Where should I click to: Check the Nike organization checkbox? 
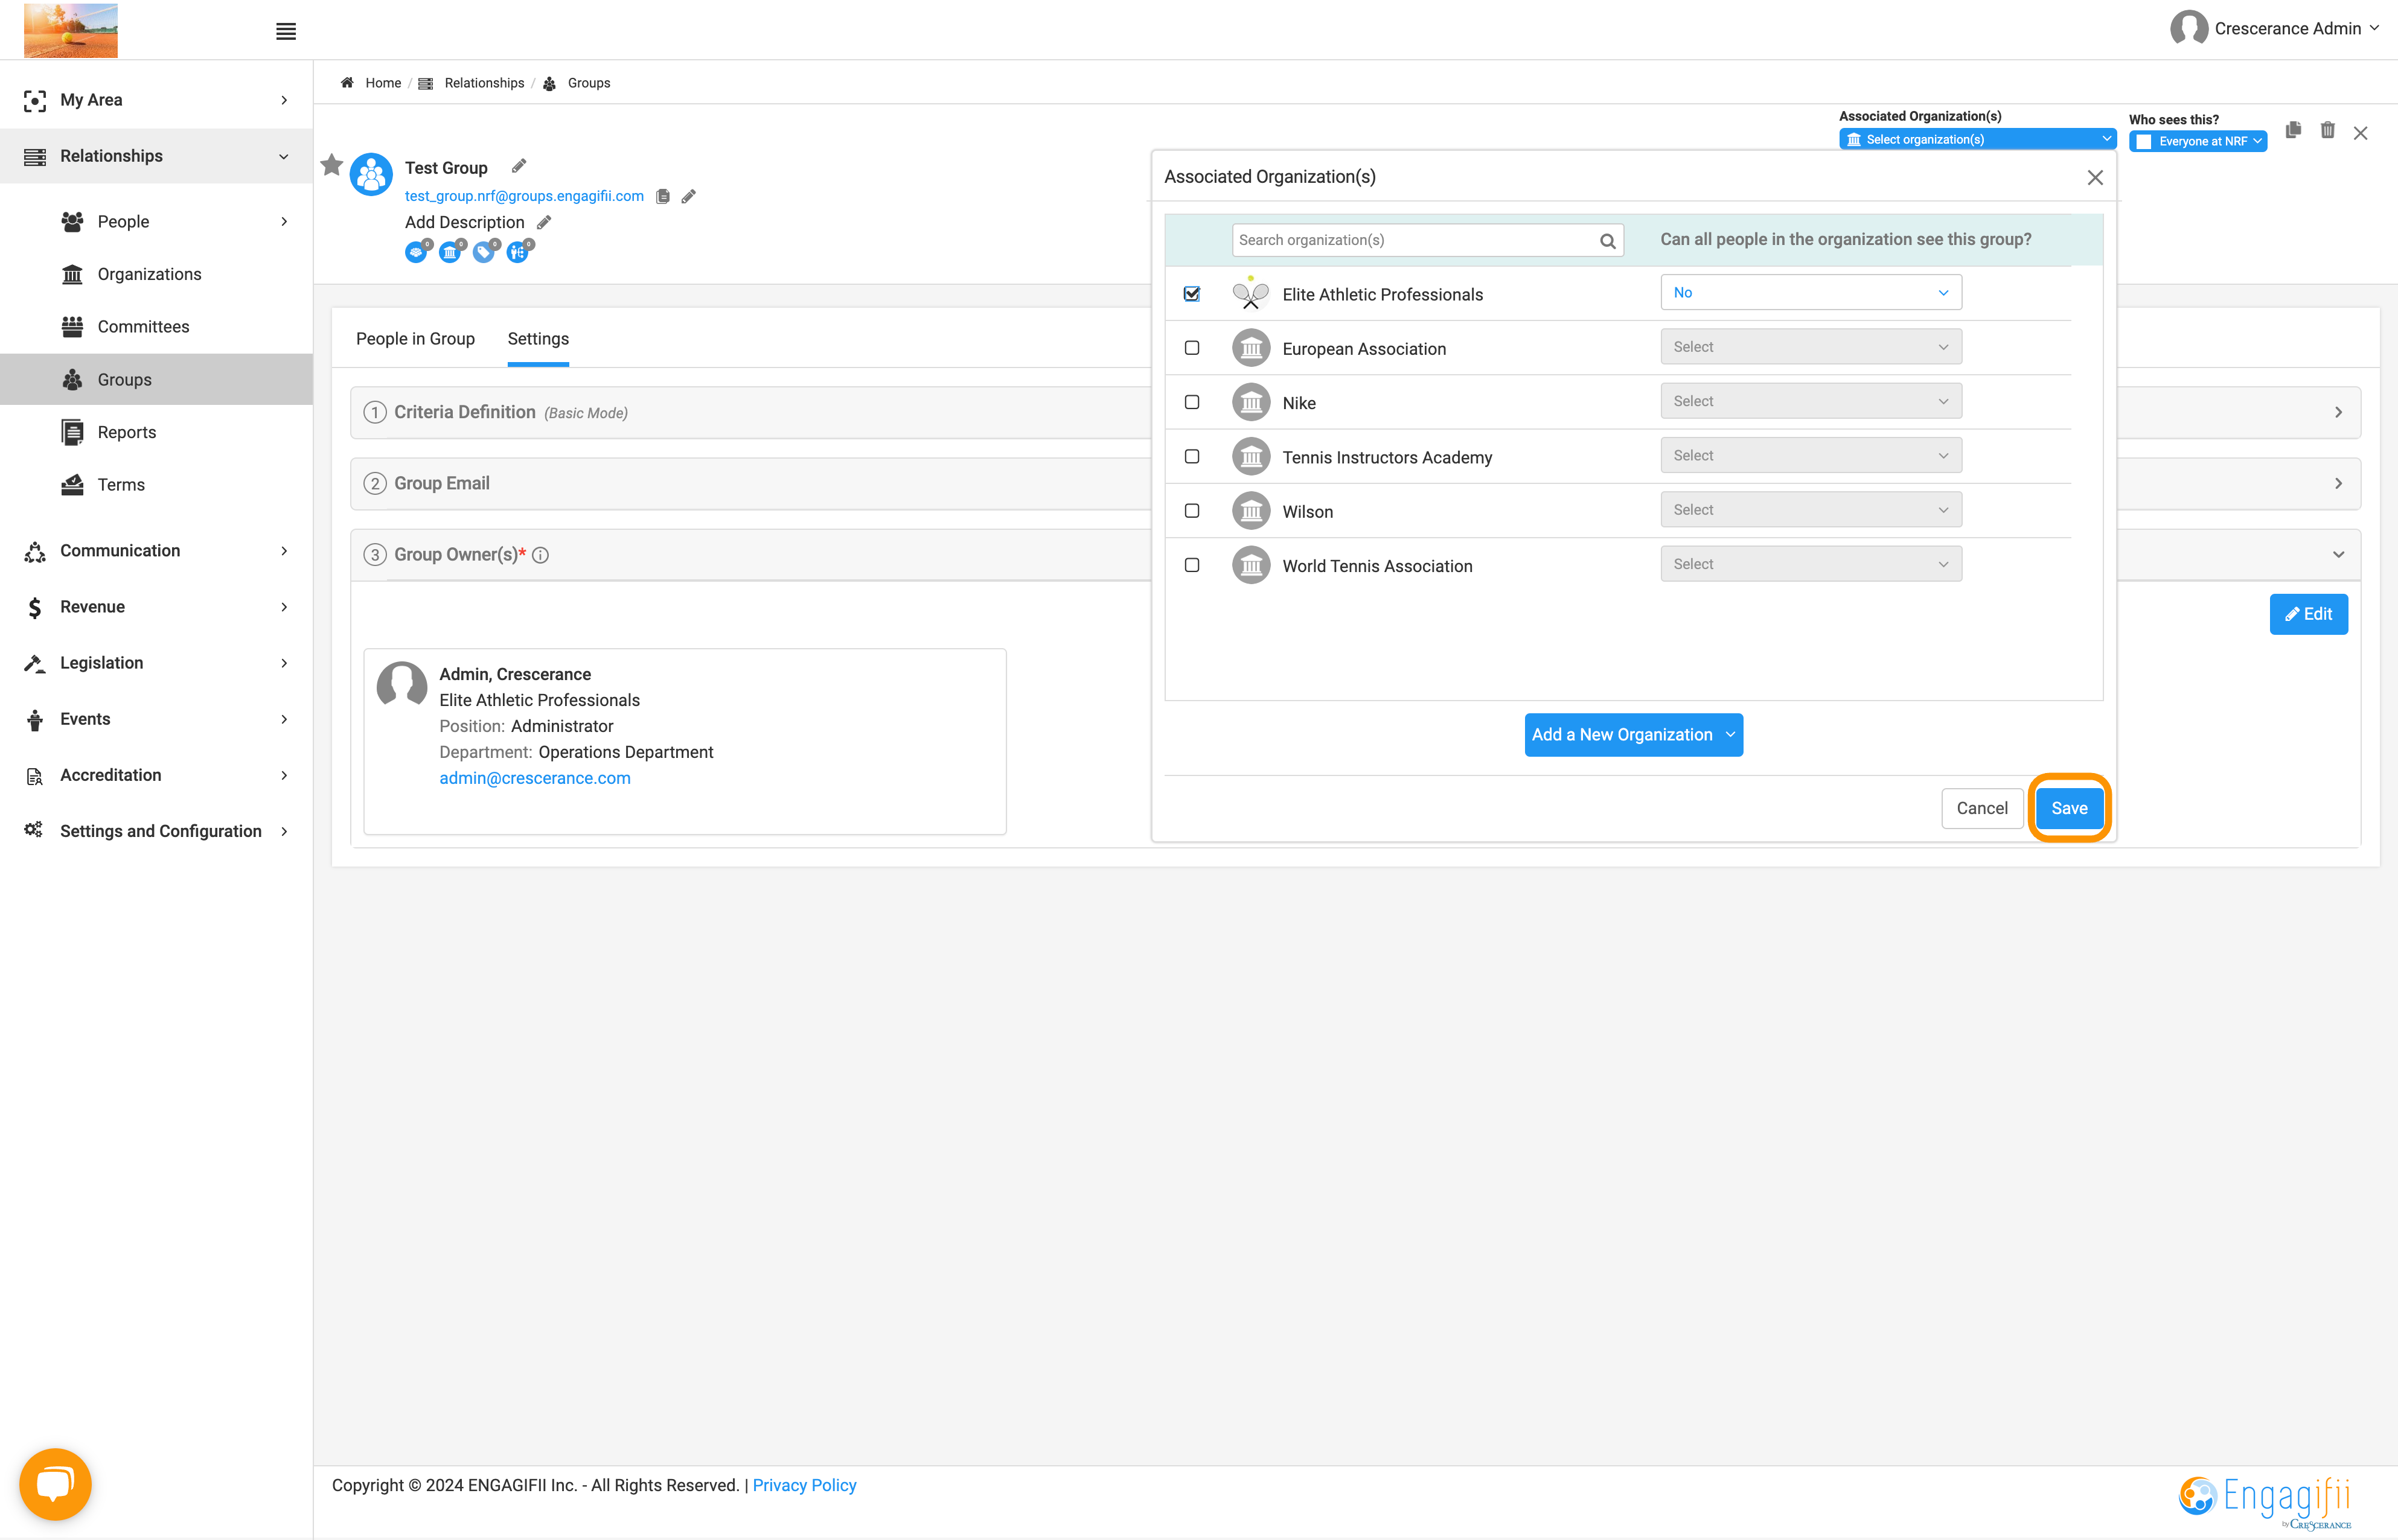pyautogui.click(x=1192, y=402)
